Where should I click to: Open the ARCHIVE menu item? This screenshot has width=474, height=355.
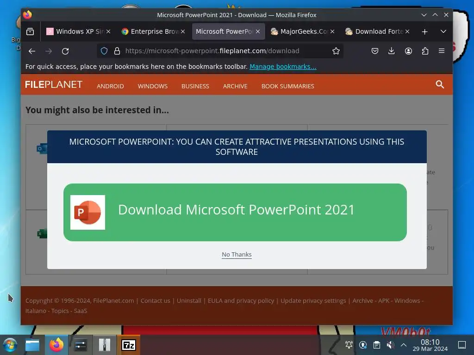pos(235,86)
